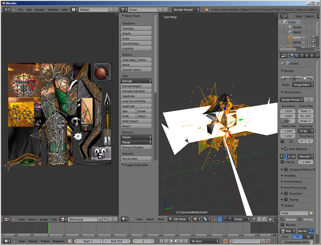Image resolution: width=321 pixels, height=245 pixels.
Task: Click the output folder browse icon
Action: click(311, 213)
